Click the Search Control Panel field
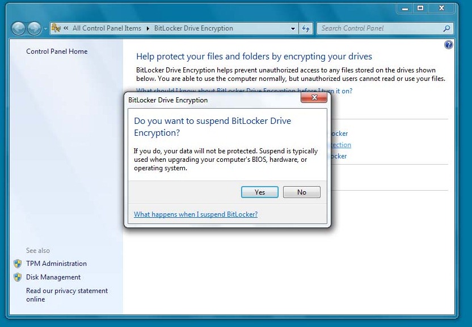 385,28
